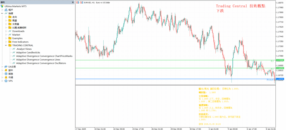
Task: Click the folder icon beside 走向
Action: (x=10, y=17)
